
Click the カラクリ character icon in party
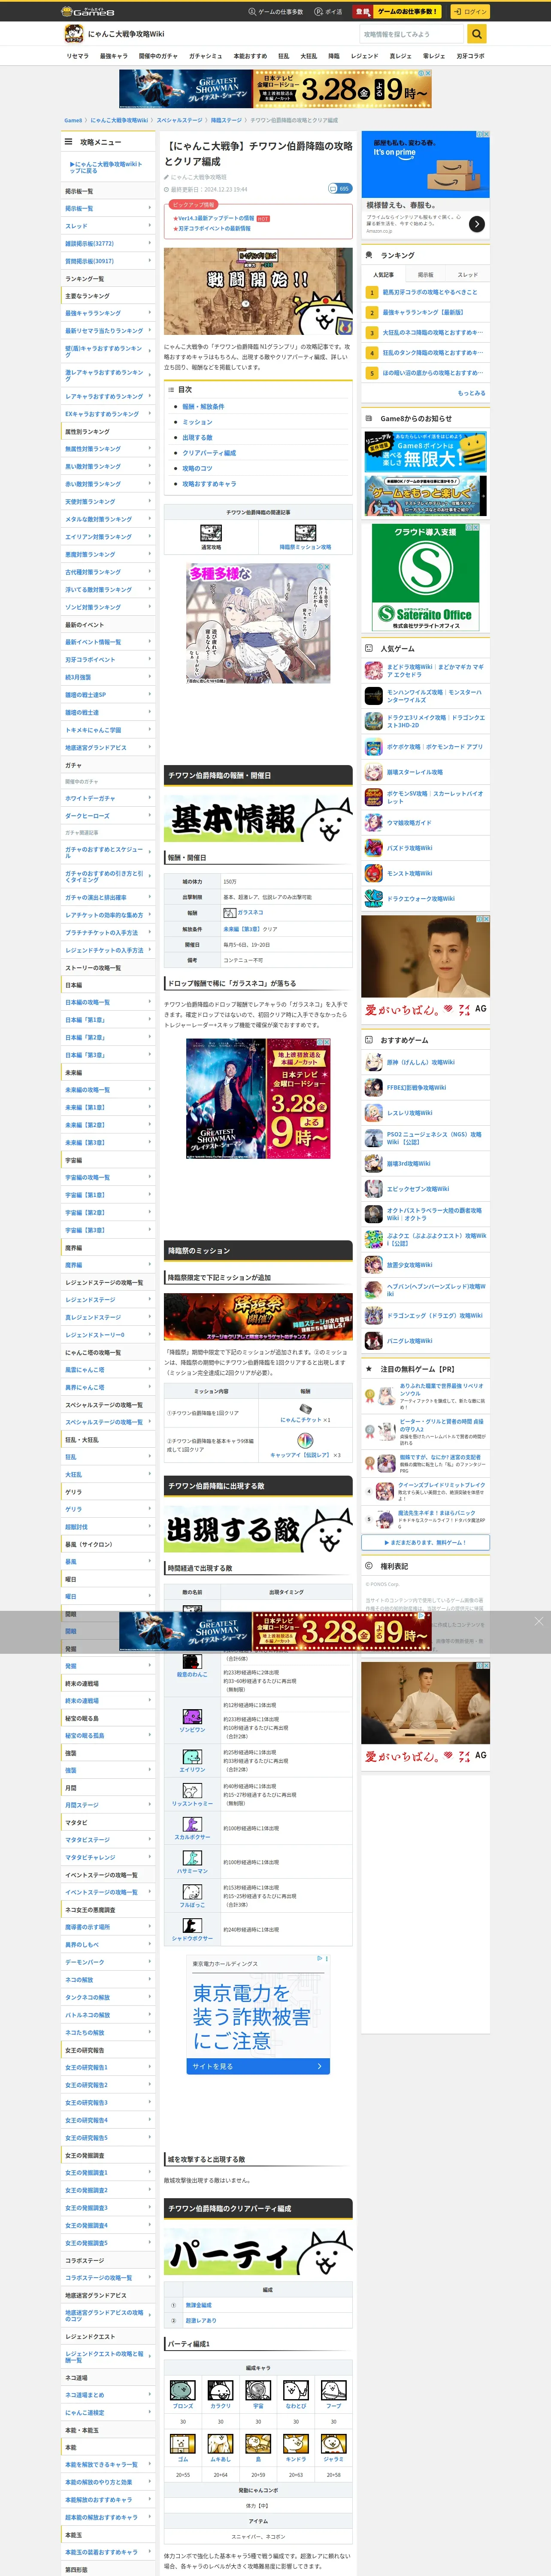[220, 2391]
